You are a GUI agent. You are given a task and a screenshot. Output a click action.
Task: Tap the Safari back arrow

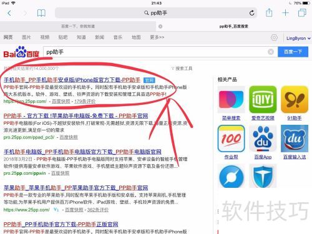click(9, 13)
